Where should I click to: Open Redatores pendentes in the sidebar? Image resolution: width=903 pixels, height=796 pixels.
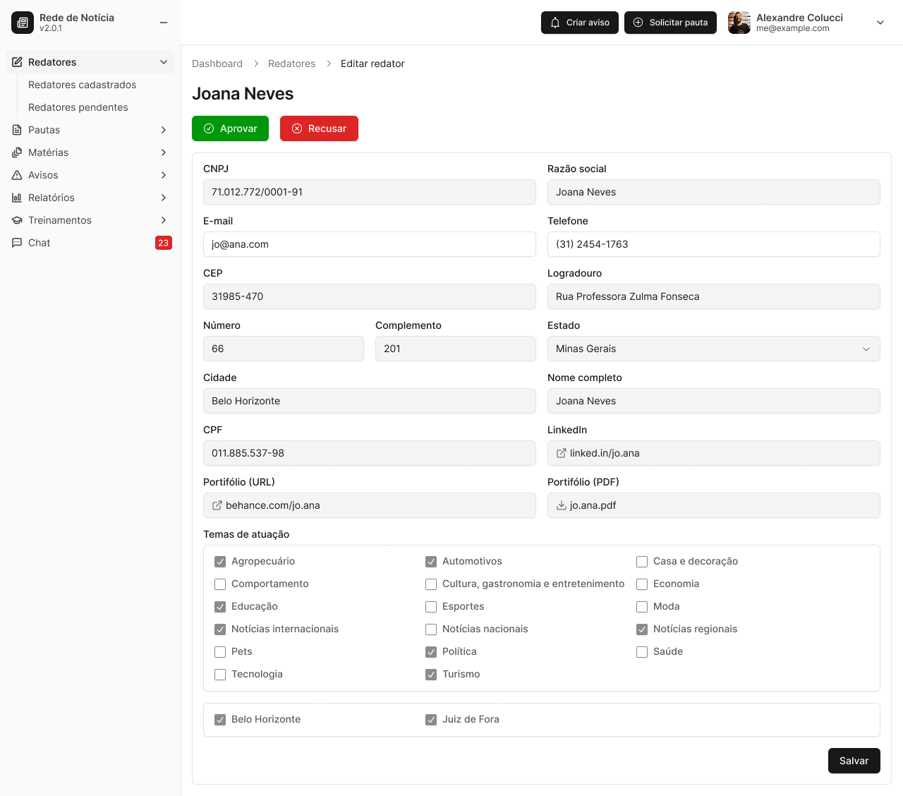coord(78,107)
